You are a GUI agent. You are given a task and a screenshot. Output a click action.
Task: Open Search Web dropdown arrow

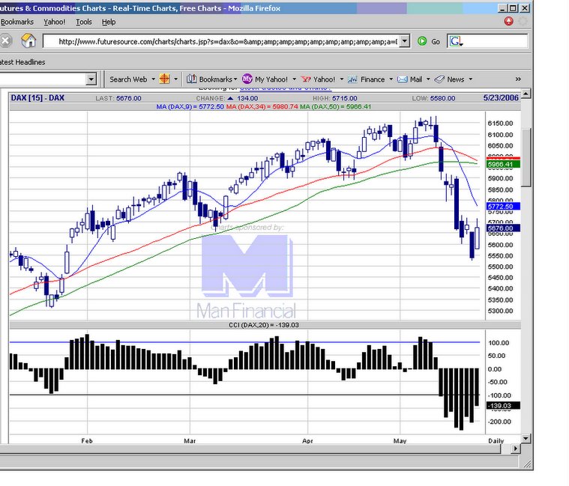click(153, 79)
